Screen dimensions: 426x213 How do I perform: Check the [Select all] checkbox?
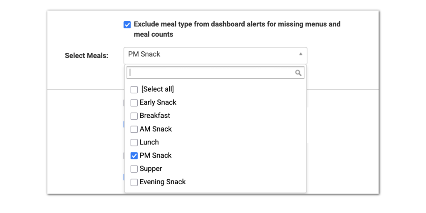[134, 89]
